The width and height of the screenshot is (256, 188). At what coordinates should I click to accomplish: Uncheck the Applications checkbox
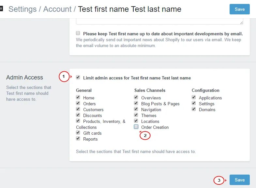pos(194,97)
